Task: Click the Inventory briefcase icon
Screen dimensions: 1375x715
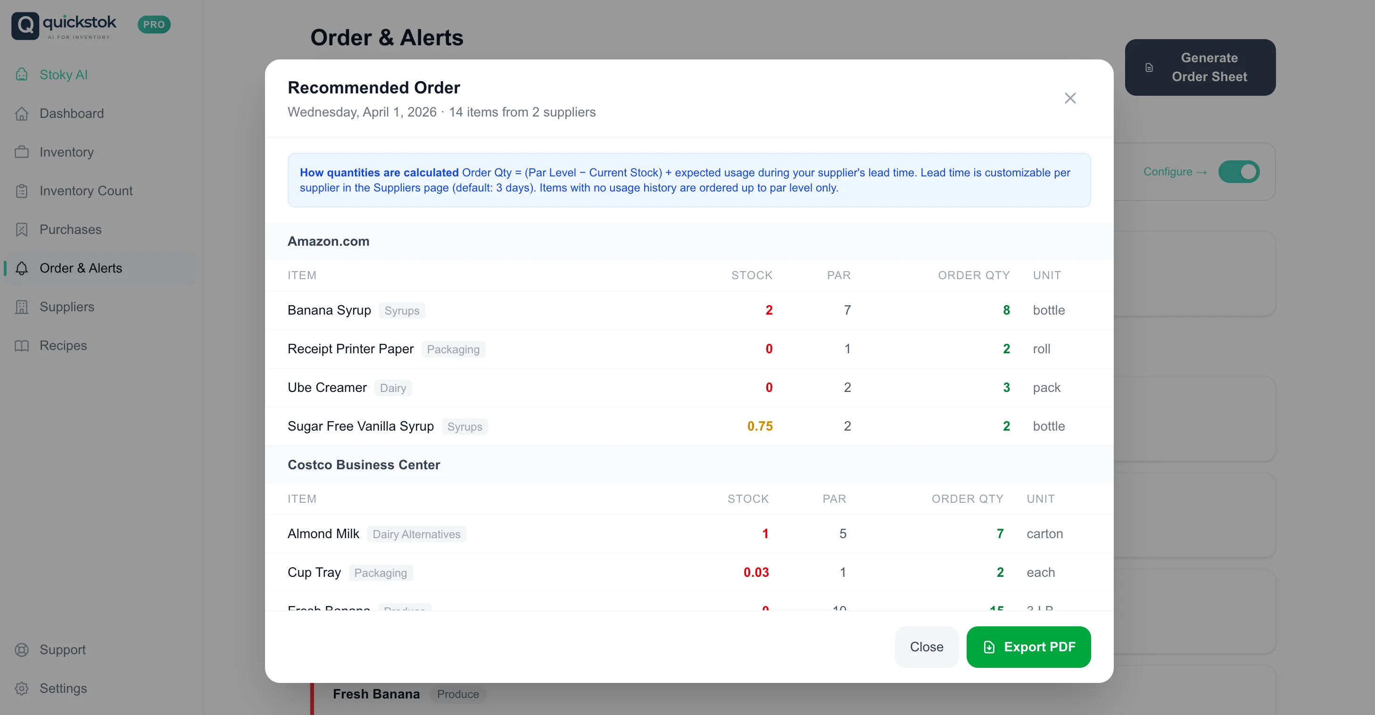Action: tap(21, 152)
